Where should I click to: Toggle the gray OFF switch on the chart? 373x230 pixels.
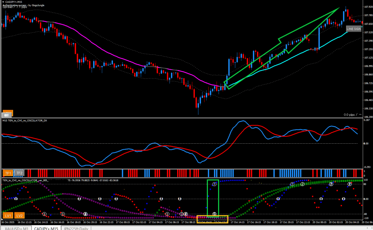pyautogui.click(x=6, y=115)
